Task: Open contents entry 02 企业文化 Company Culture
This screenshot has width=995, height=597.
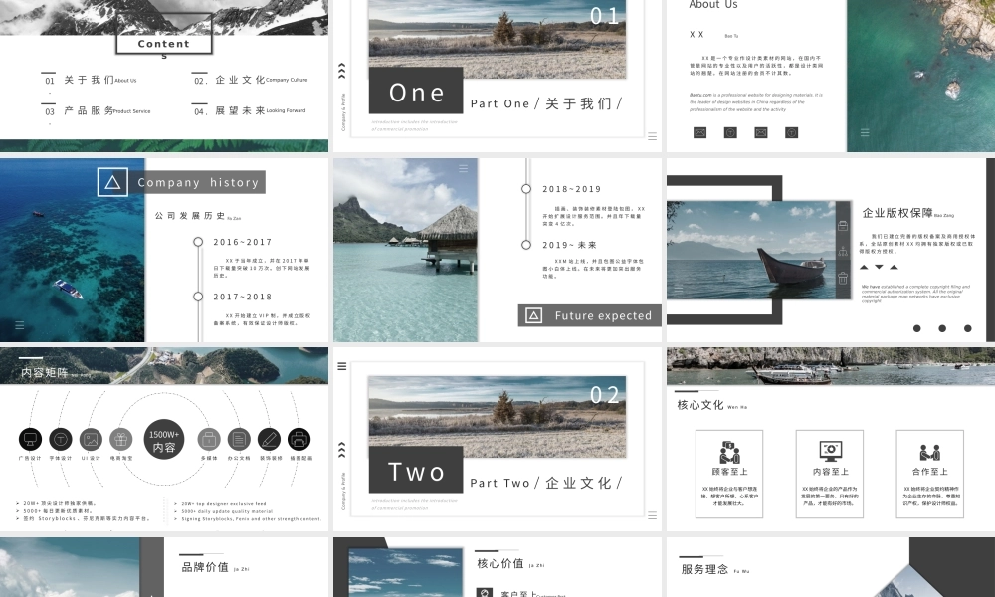Action: pyautogui.click(x=250, y=80)
